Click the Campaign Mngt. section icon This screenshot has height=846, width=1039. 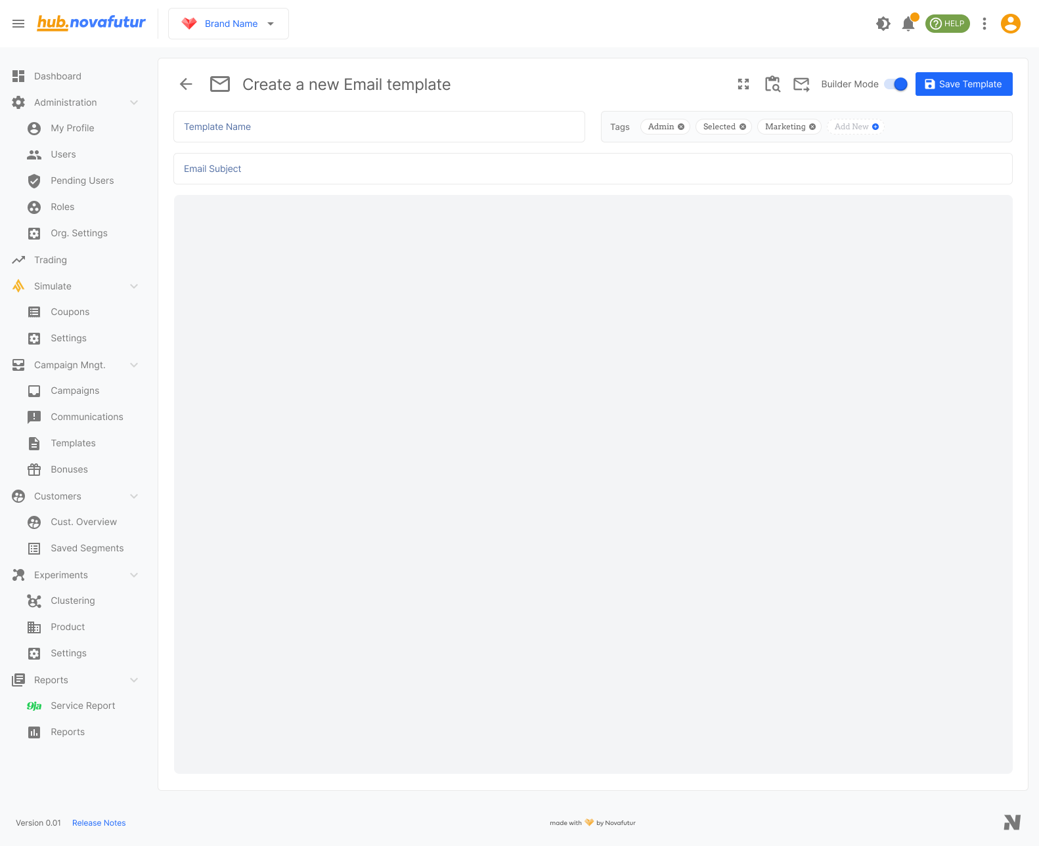click(x=18, y=365)
